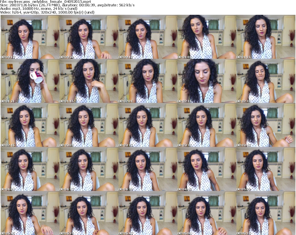
Task: View the thumbnail labeled 00:06:01
Action: (x=207, y=213)
